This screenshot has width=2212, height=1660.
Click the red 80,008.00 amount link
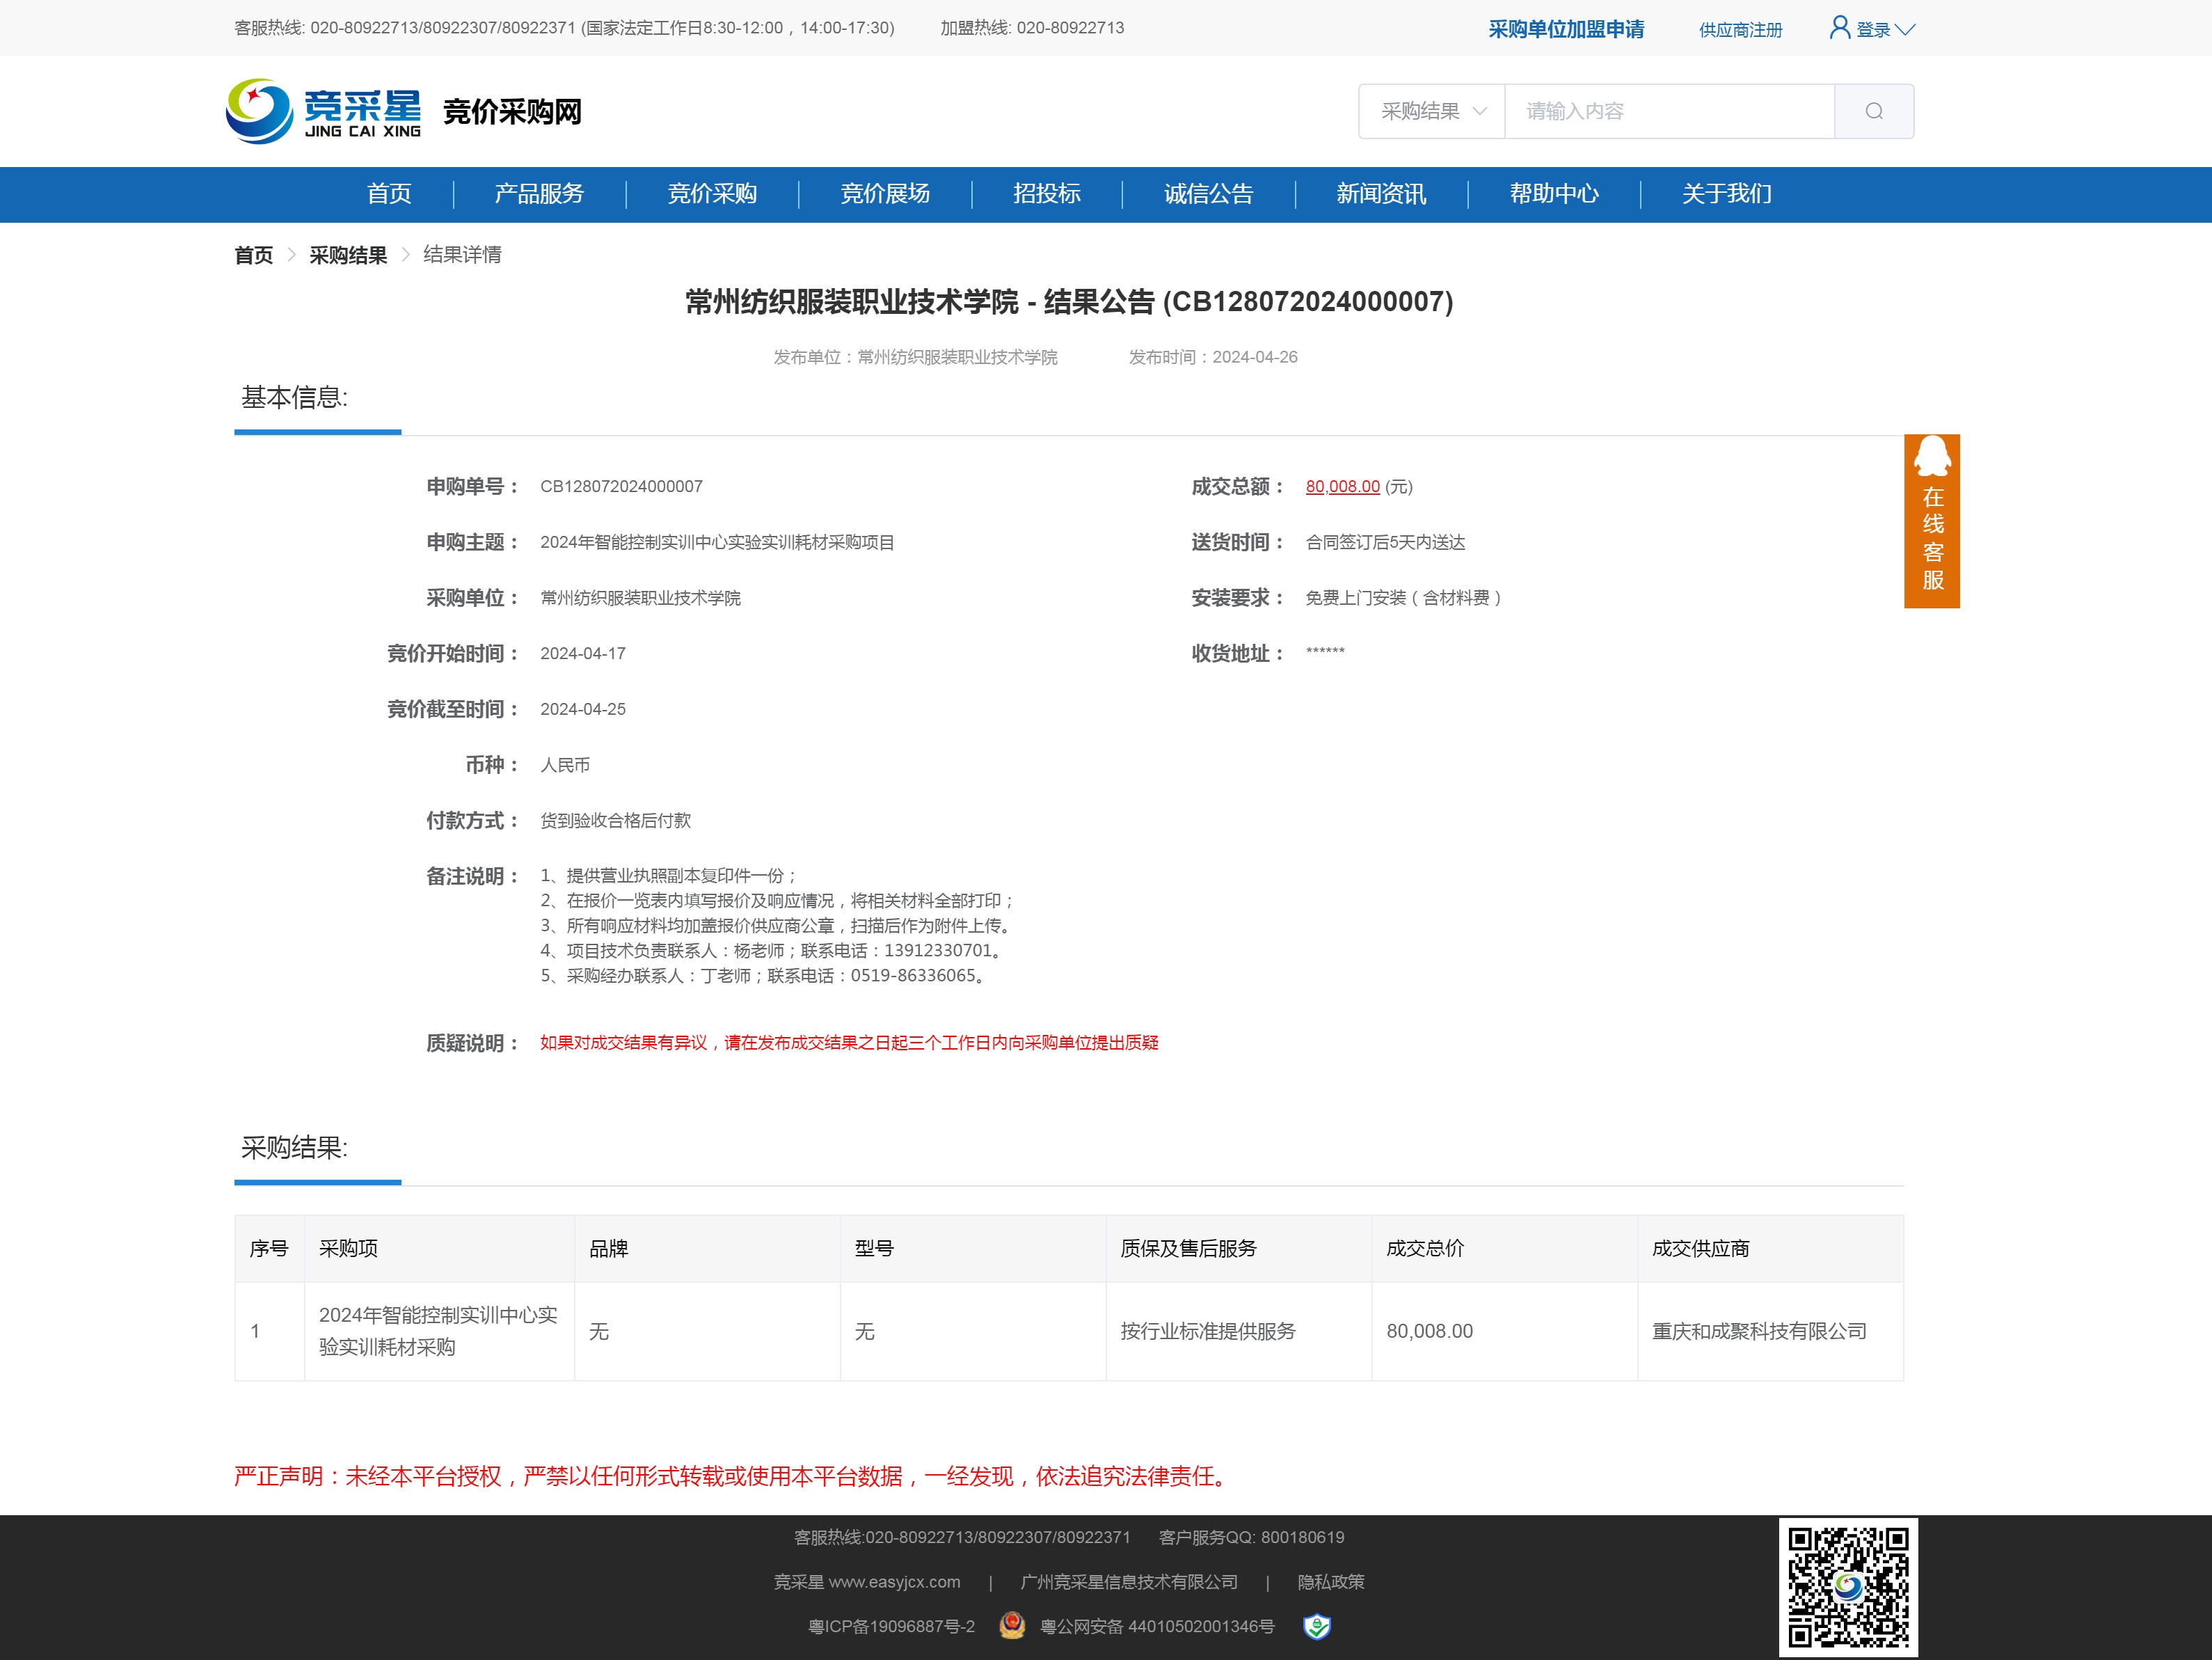point(1342,486)
